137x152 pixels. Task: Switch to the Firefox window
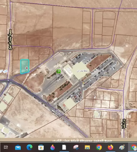[x=111, y=147]
